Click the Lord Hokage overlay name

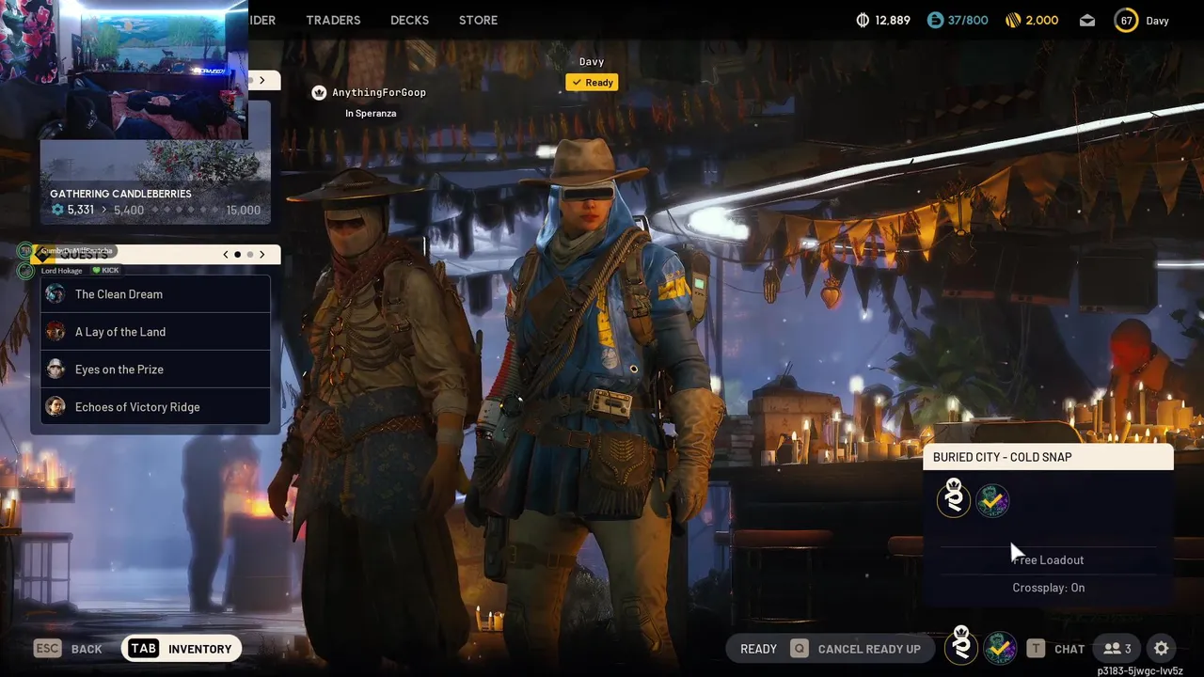62,271
